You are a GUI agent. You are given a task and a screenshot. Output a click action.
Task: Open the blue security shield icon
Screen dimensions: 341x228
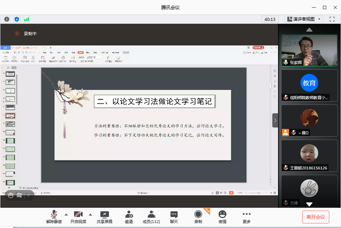tap(17, 19)
